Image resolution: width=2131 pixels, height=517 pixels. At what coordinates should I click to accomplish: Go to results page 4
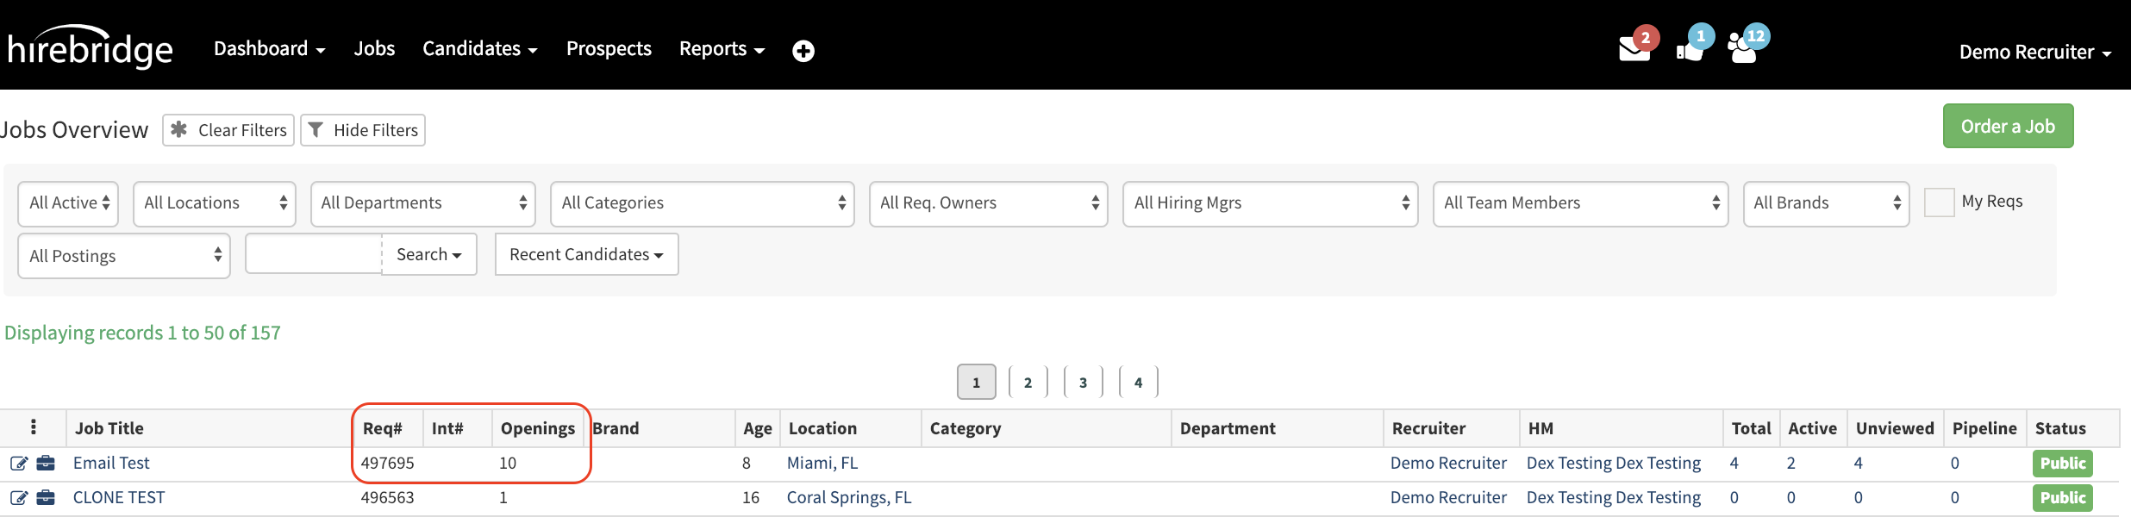point(1138,383)
